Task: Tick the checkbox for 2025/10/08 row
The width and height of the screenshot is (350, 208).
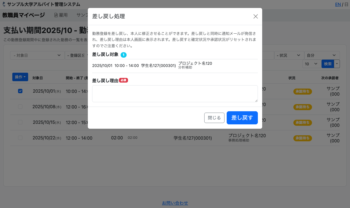Action: point(20,107)
